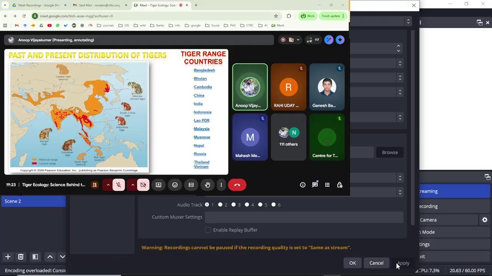Select Audio Track 2

tap(221, 205)
